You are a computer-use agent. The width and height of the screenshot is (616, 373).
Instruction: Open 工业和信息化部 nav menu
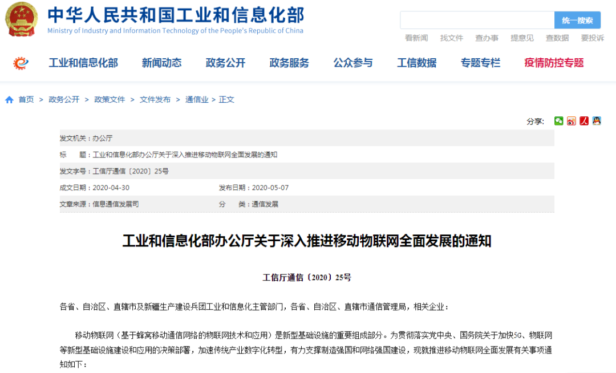(x=83, y=63)
